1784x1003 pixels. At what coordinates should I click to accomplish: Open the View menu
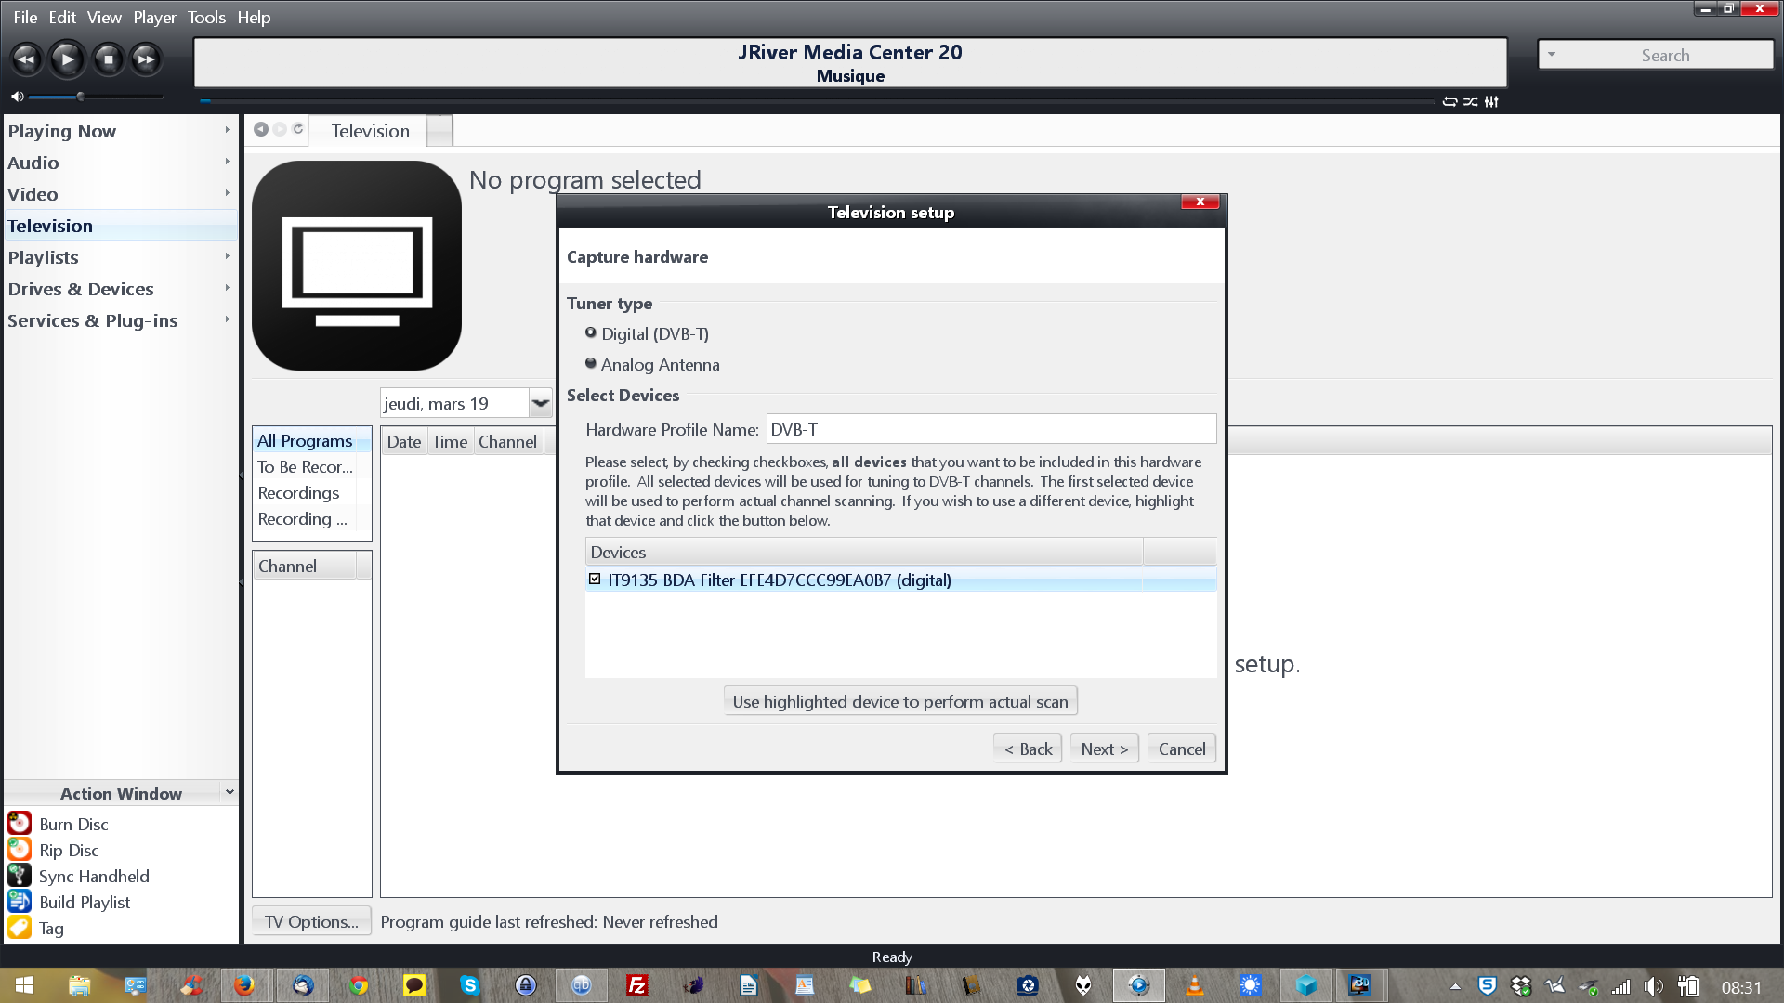pos(104,17)
